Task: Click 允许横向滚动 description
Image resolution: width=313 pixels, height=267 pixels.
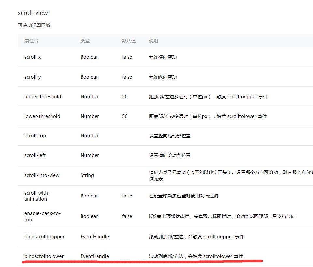Action: point(163,57)
